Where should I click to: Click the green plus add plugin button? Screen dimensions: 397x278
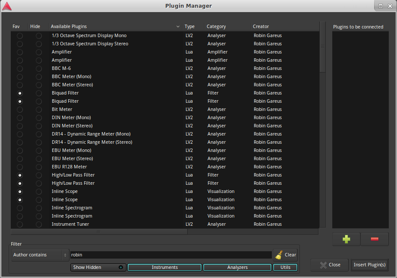[x=346, y=239]
